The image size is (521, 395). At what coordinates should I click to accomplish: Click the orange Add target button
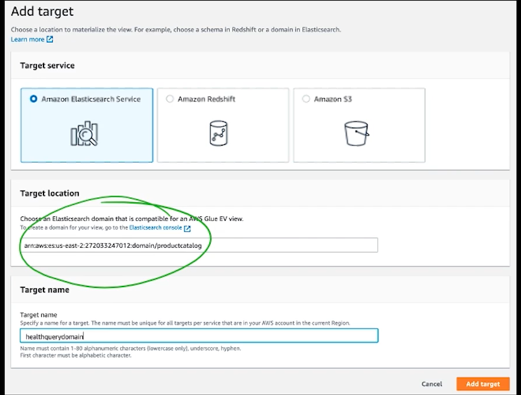click(x=483, y=384)
